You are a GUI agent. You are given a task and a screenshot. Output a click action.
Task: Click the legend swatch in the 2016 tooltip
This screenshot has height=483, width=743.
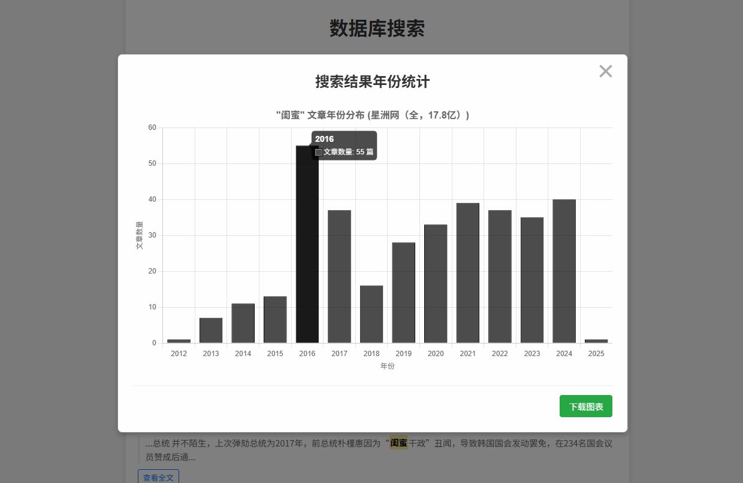click(319, 152)
